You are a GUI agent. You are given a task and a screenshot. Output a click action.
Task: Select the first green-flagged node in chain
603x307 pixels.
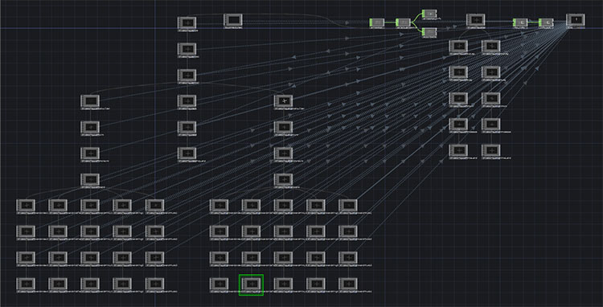[x=377, y=23]
